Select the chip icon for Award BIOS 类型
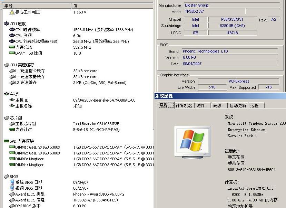Viewport: 286px width, 208px height. pyautogui.click(x=12, y=194)
